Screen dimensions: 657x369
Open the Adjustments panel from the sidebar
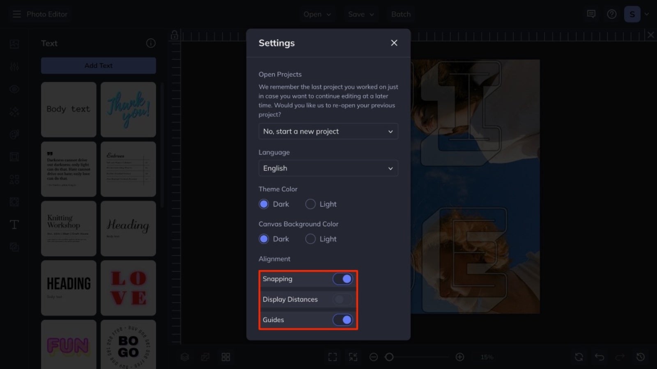[x=14, y=66]
